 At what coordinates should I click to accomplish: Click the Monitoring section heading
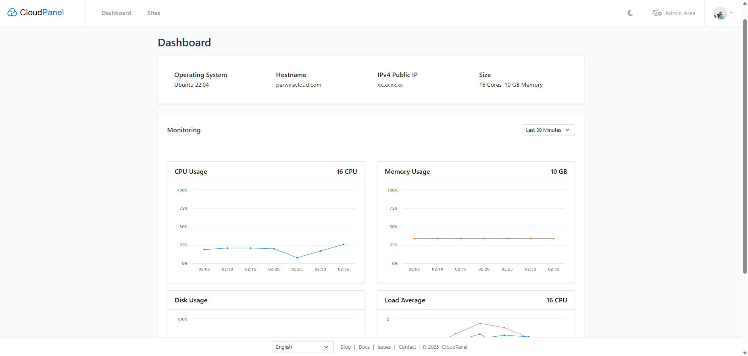coord(184,130)
